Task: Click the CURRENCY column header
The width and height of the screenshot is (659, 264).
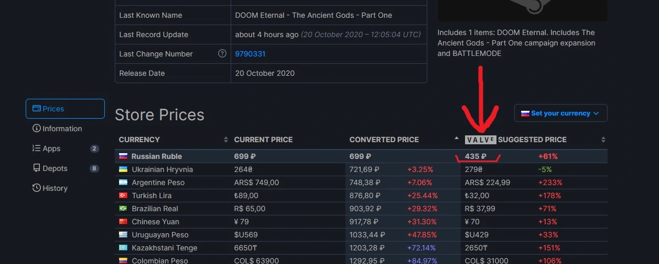Action: pos(139,140)
